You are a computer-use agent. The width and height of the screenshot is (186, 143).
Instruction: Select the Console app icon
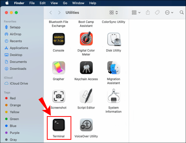click(58, 39)
